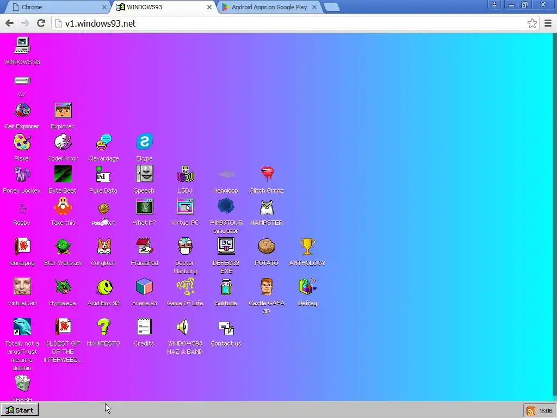The width and height of the screenshot is (557, 418).
Task: Open Puke Data
Action: tap(103, 174)
